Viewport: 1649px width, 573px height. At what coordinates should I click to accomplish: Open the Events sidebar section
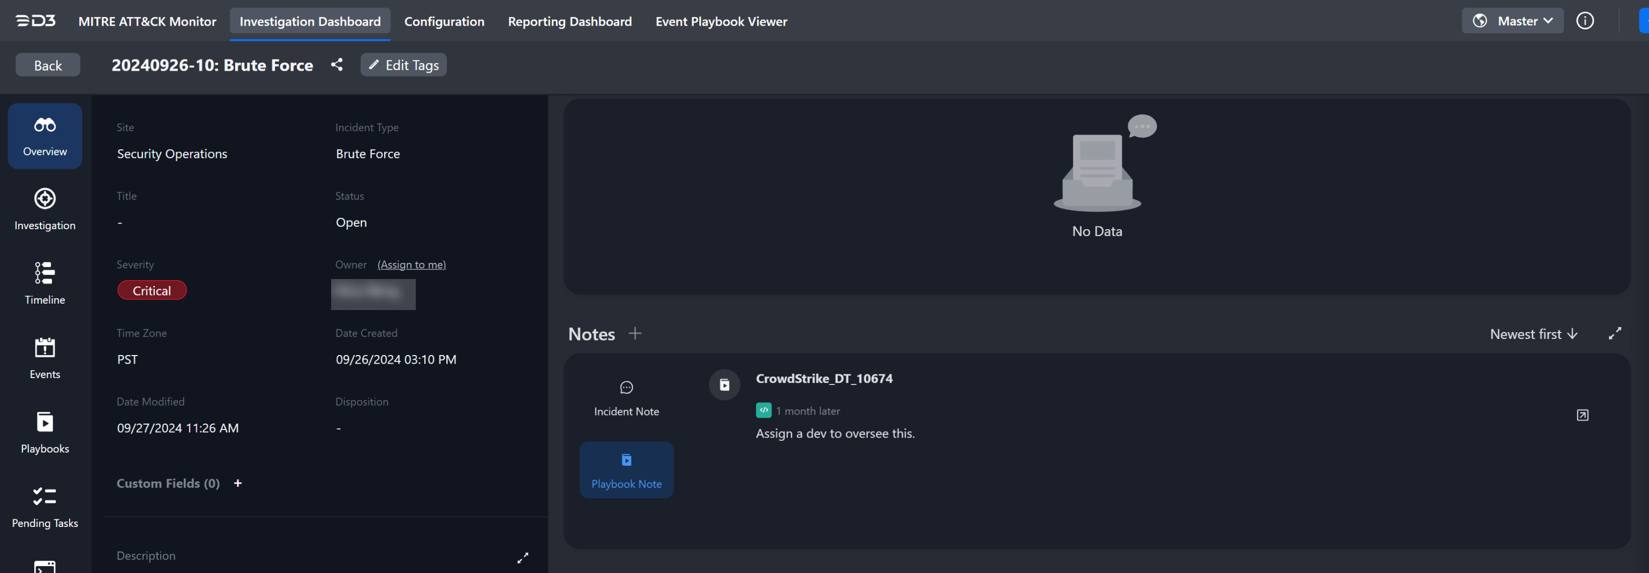coord(45,358)
